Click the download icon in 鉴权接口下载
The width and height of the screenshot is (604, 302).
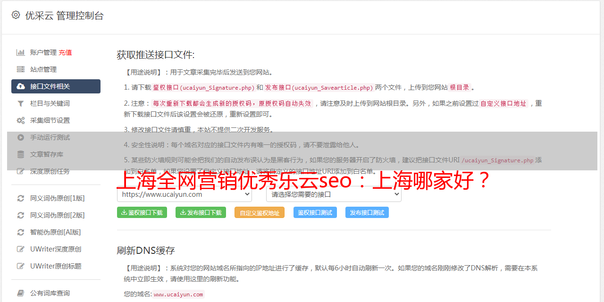click(x=124, y=212)
